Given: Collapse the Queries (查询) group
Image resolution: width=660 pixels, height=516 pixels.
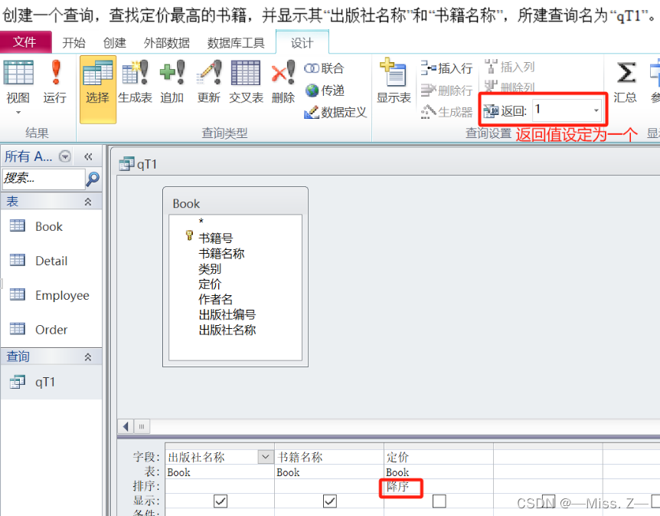Looking at the screenshot, I should [x=88, y=357].
